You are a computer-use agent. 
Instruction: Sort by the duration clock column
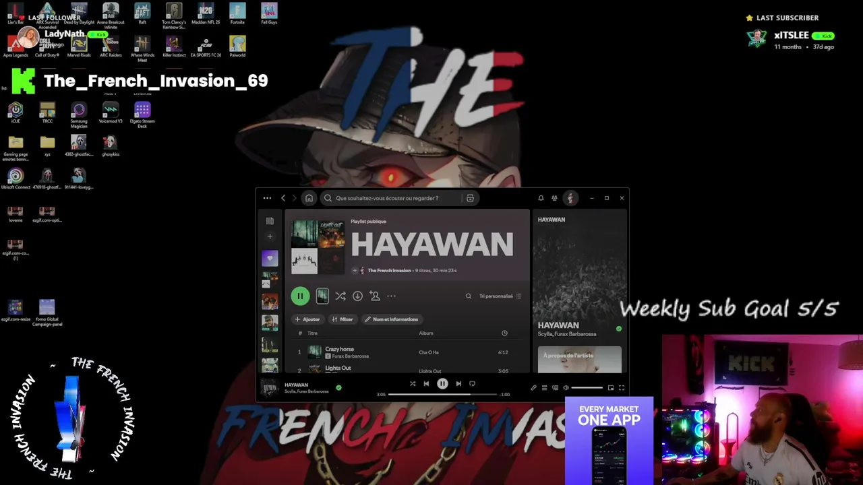pyautogui.click(x=504, y=333)
